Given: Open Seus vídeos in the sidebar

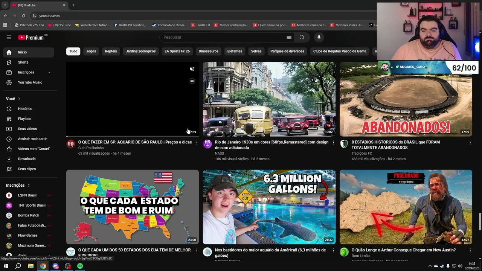Looking at the screenshot, I should click(29, 129).
